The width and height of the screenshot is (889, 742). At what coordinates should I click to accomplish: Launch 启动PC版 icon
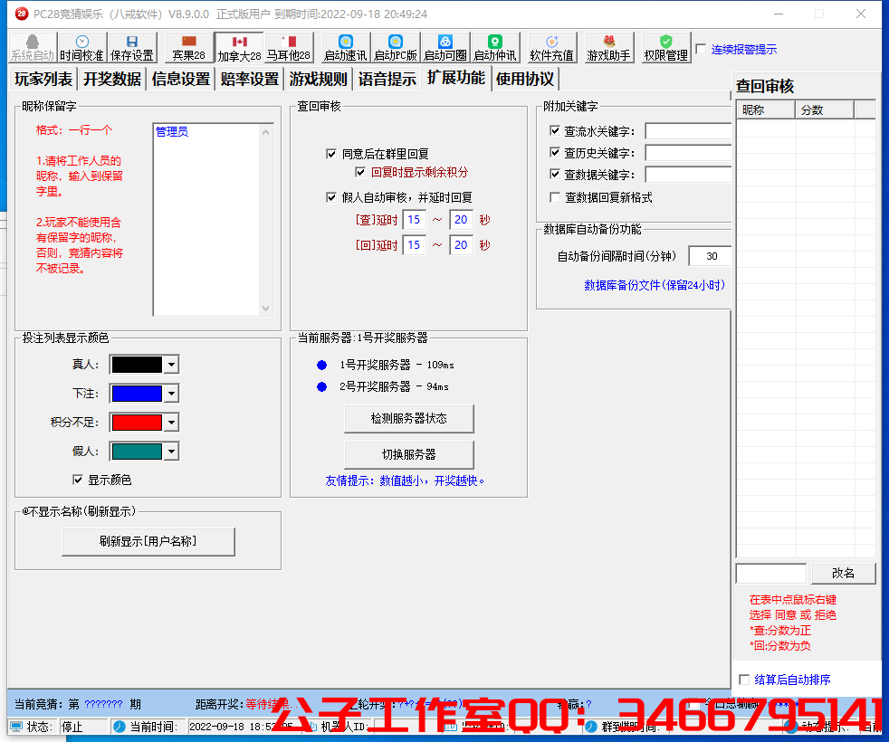[396, 47]
